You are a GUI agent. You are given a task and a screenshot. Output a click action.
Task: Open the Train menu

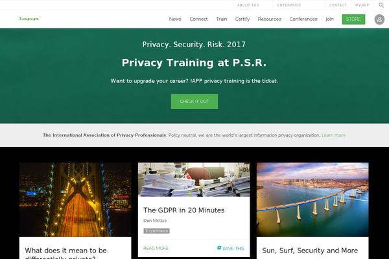pos(222,19)
